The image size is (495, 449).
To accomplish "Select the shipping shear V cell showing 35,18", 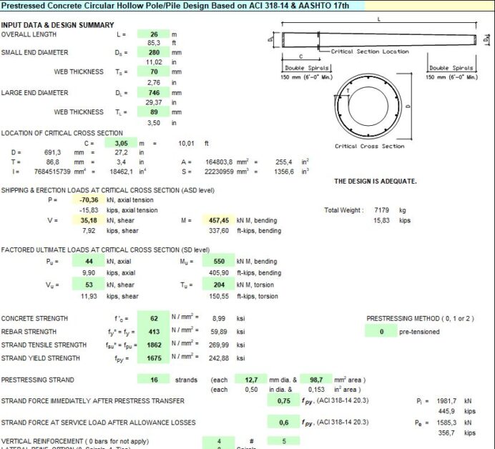I will (x=89, y=220).
